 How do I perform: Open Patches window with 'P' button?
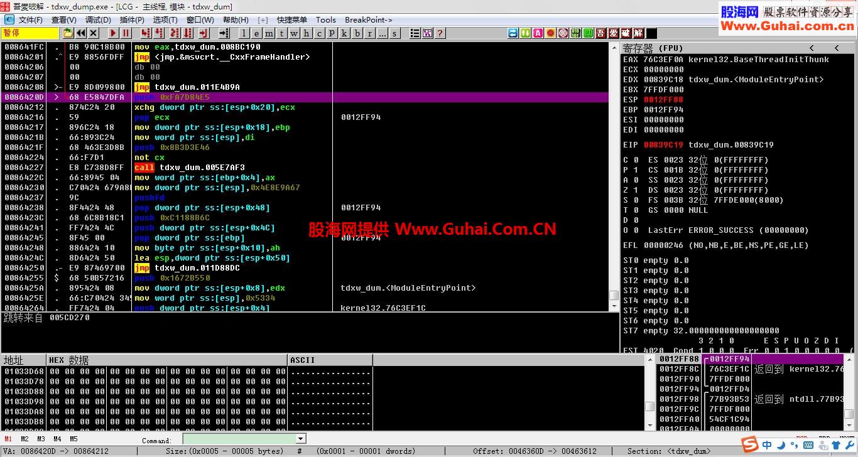click(332, 33)
